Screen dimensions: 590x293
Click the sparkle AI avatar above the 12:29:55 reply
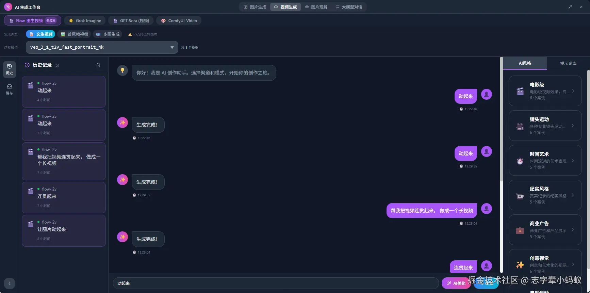(122, 180)
